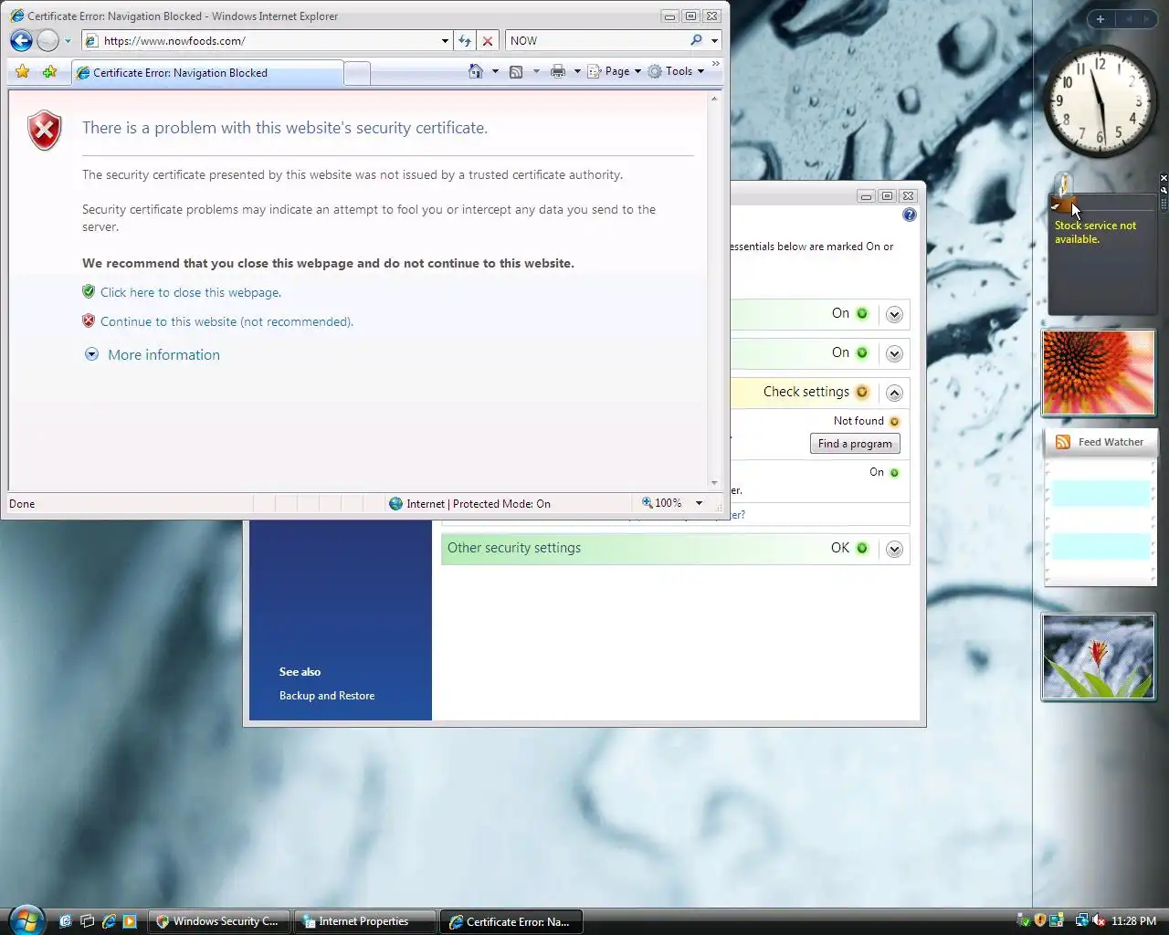1169x935 pixels.
Task: Open the Page menu
Action: (614, 71)
